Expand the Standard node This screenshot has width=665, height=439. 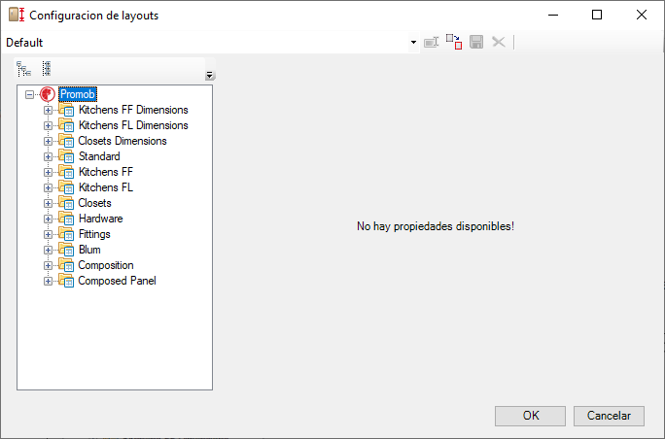(48, 156)
